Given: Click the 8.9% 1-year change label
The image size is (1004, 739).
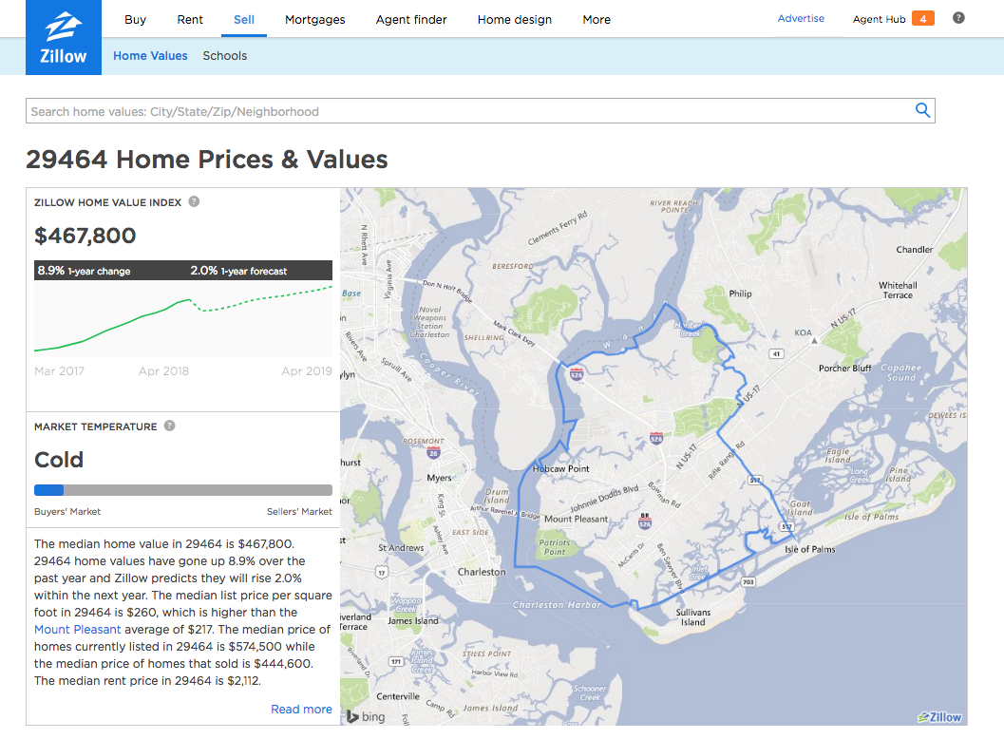Looking at the screenshot, I should (84, 271).
